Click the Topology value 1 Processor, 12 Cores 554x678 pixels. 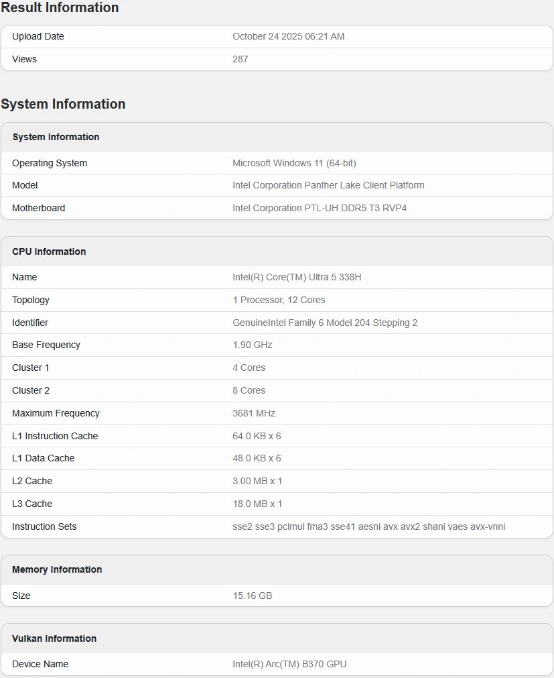pyautogui.click(x=279, y=300)
